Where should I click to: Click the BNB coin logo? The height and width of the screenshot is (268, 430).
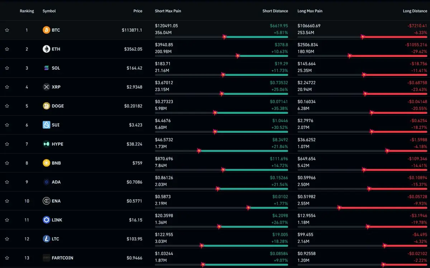tap(46, 163)
